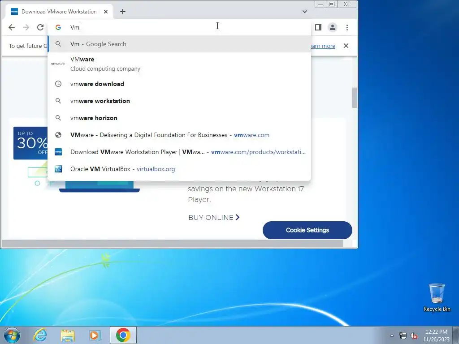Go back using the browser back arrow
The image size is (459, 344).
pos(12,27)
